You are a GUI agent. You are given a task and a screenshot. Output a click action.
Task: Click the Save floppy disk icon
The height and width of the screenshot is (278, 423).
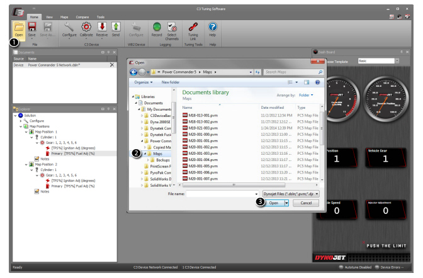[32, 26]
